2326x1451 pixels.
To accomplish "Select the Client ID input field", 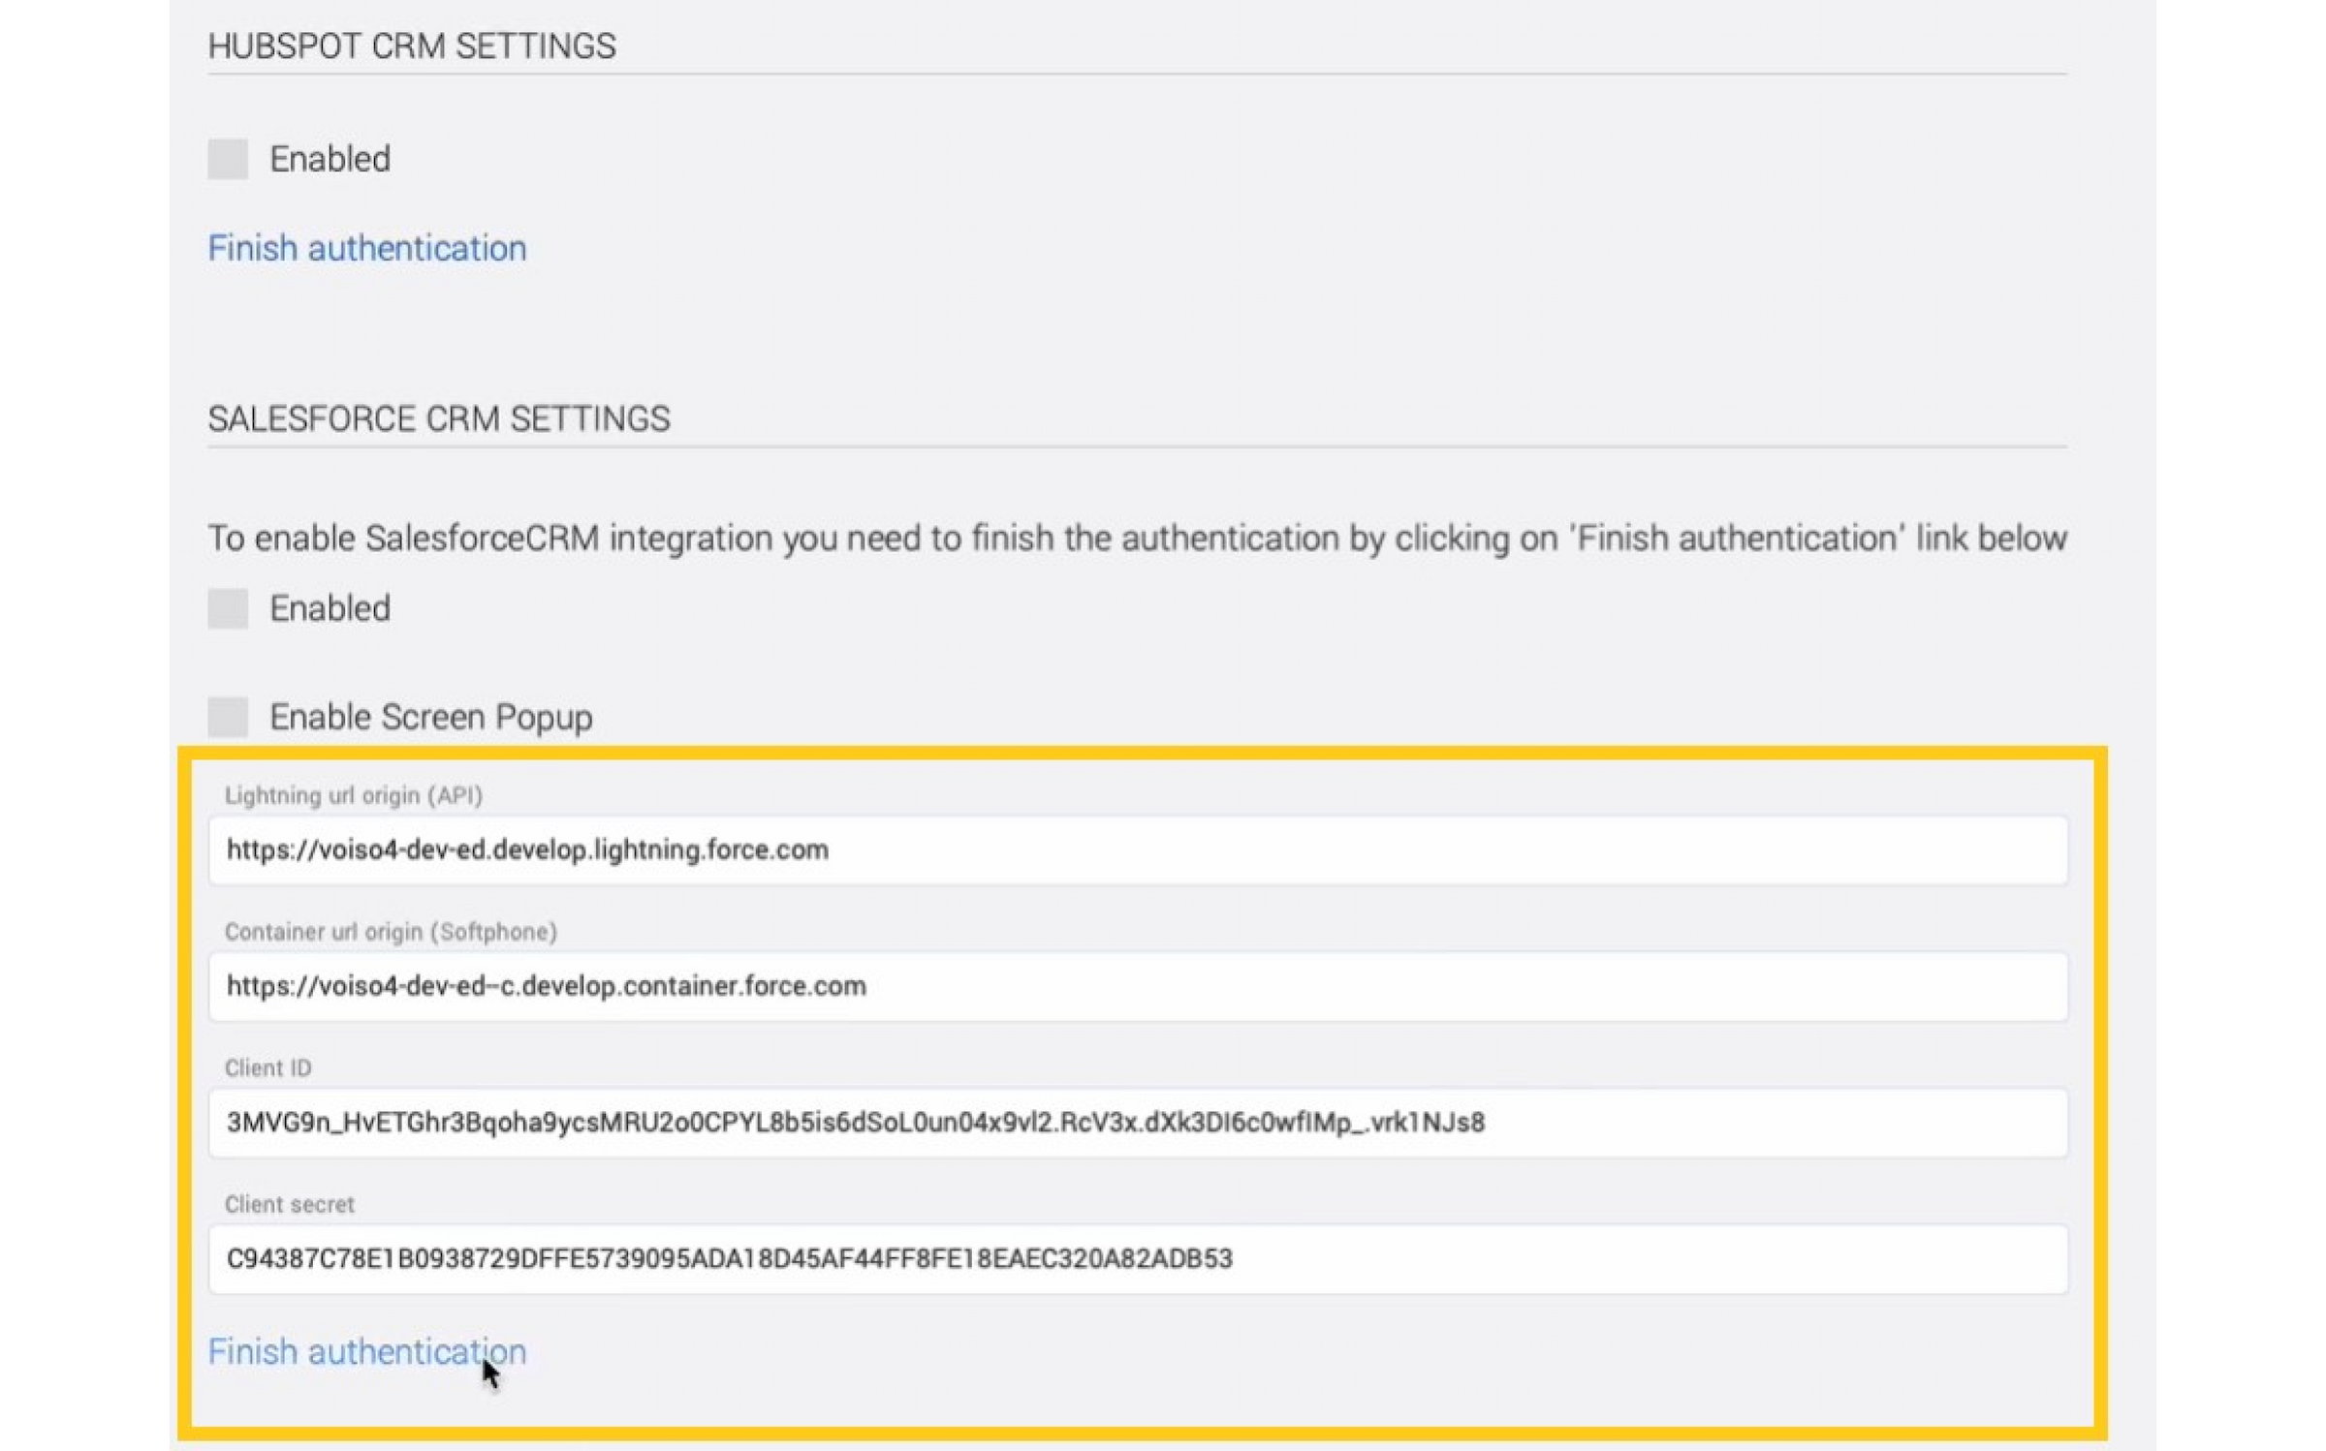I will pos(1138,1123).
